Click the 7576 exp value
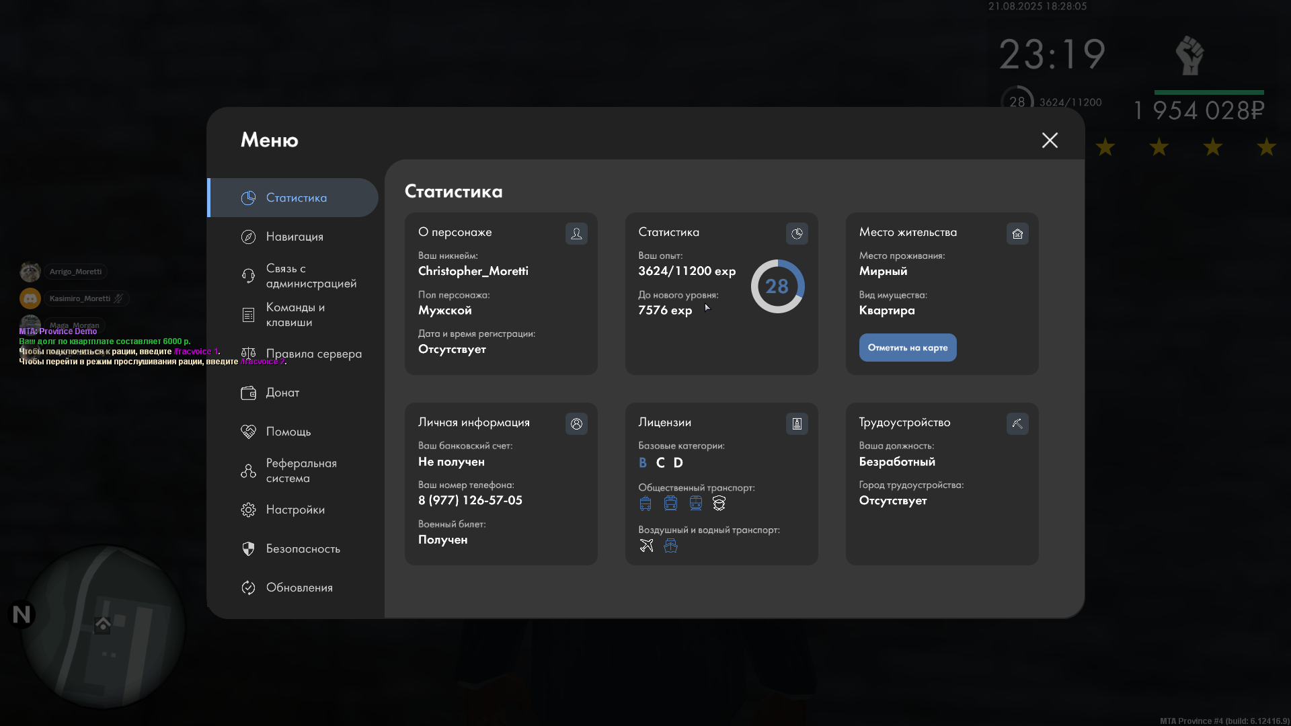 click(665, 310)
